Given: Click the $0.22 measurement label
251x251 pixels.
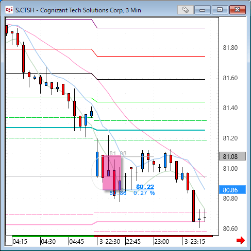Looking at the screenshot, I should pyautogui.click(x=145, y=187).
